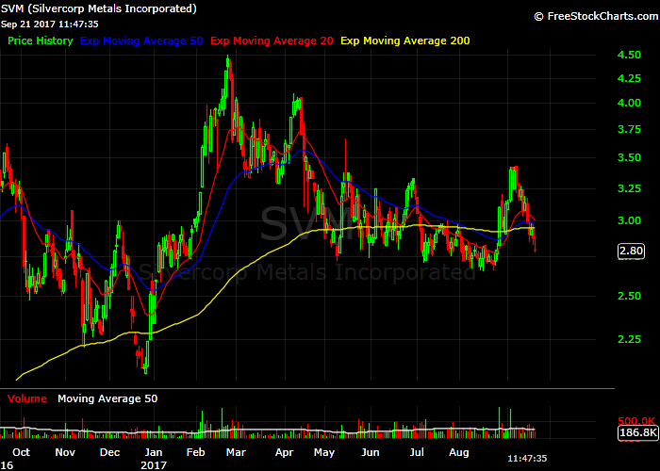Image resolution: width=660 pixels, height=471 pixels.
Task: Select the Exp Moving Average 20 legend
Action: (272, 41)
